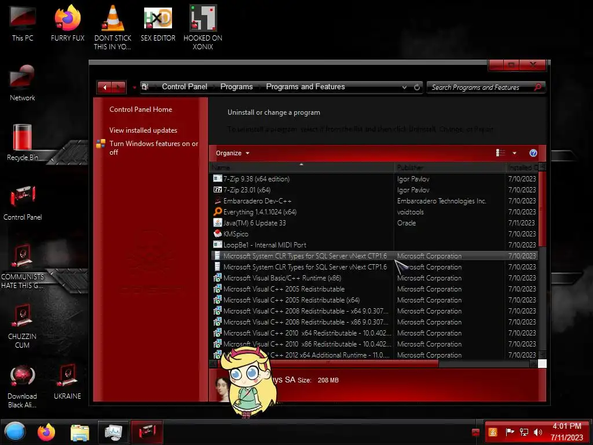Click Turn Windows features on or off
Screen dimensions: 593x445
coord(153,148)
